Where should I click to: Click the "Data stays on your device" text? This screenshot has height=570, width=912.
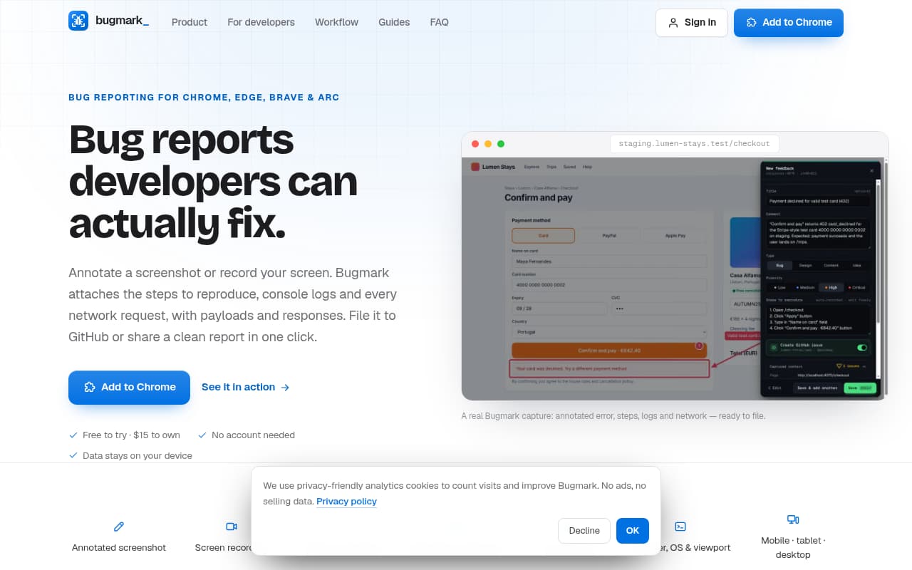[138, 456]
